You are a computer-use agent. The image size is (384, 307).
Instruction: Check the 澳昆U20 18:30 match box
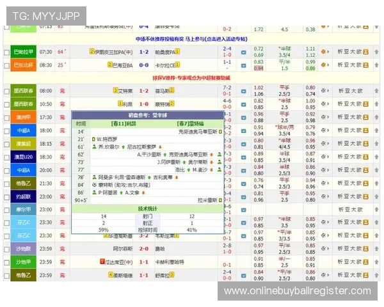[6, 157]
